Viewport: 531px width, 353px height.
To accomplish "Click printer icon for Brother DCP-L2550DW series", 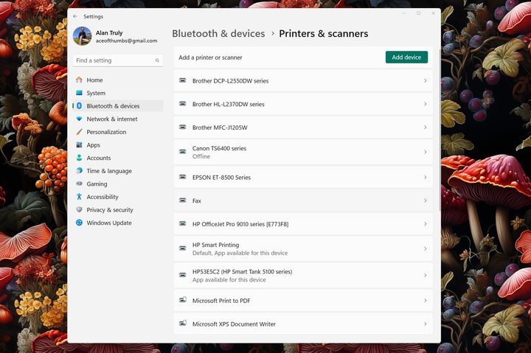I will [183, 80].
